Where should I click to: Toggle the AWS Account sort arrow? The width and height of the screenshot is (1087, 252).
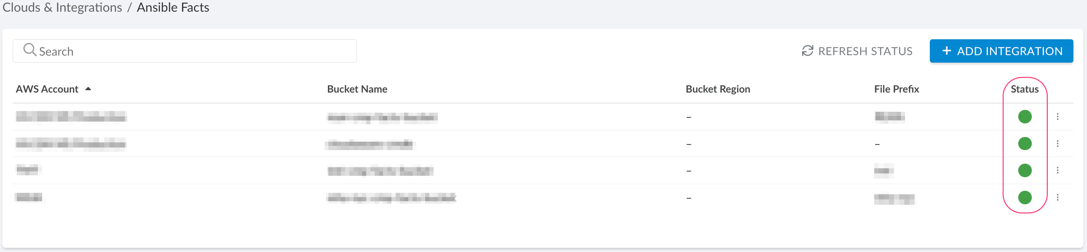pyautogui.click(x=88, y=89)
